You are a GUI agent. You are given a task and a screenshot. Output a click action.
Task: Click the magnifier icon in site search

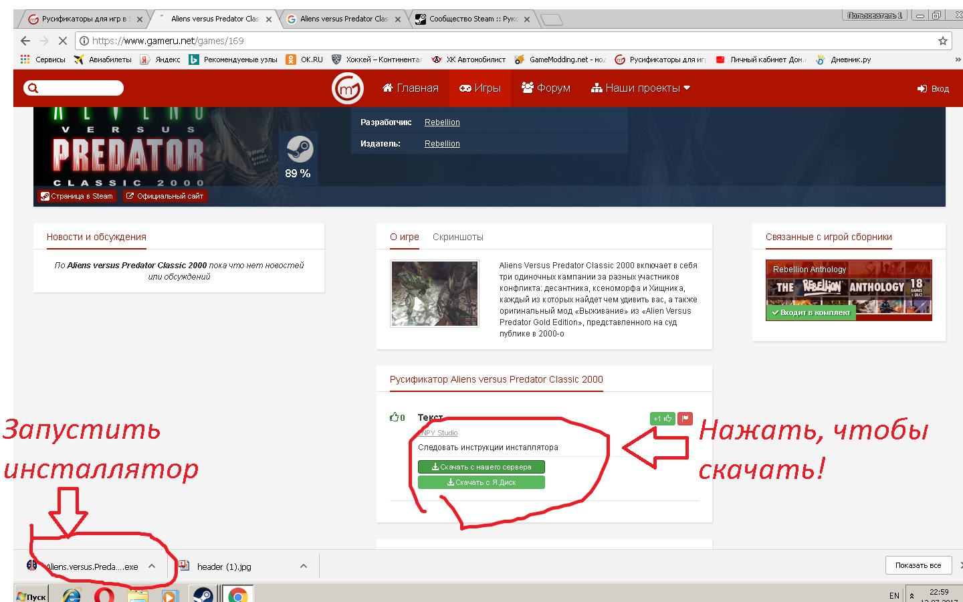[33, 88]
